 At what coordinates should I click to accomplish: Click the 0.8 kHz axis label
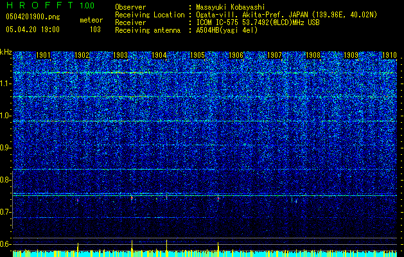pyautogui.click(x=5, y=180)
